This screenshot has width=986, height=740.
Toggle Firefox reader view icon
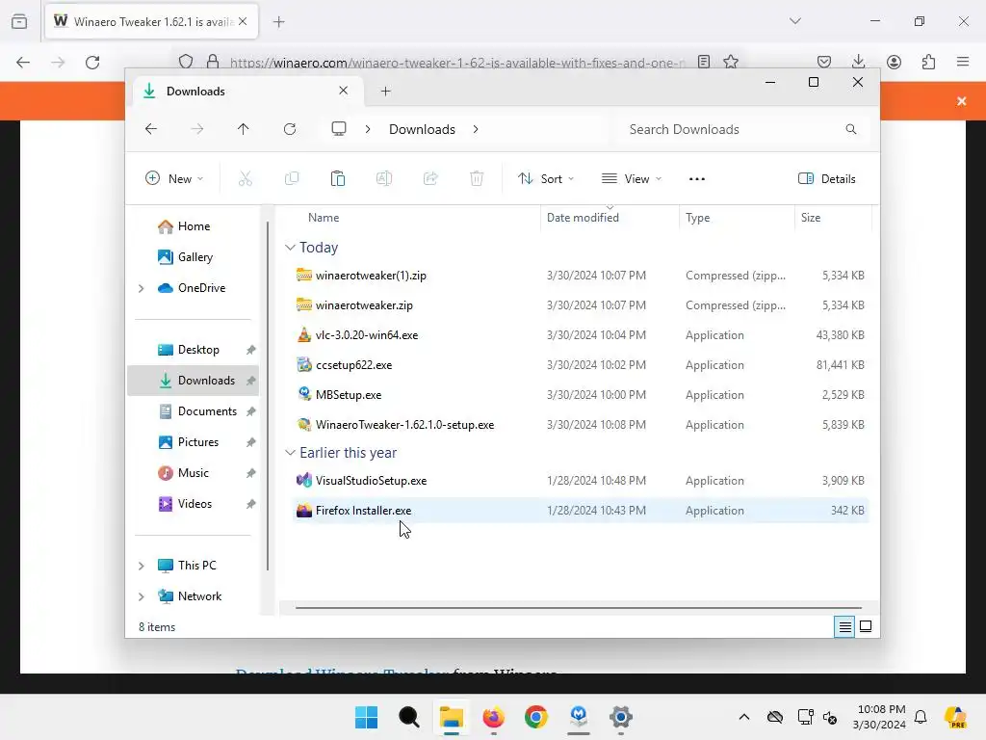tap(704, 62)
